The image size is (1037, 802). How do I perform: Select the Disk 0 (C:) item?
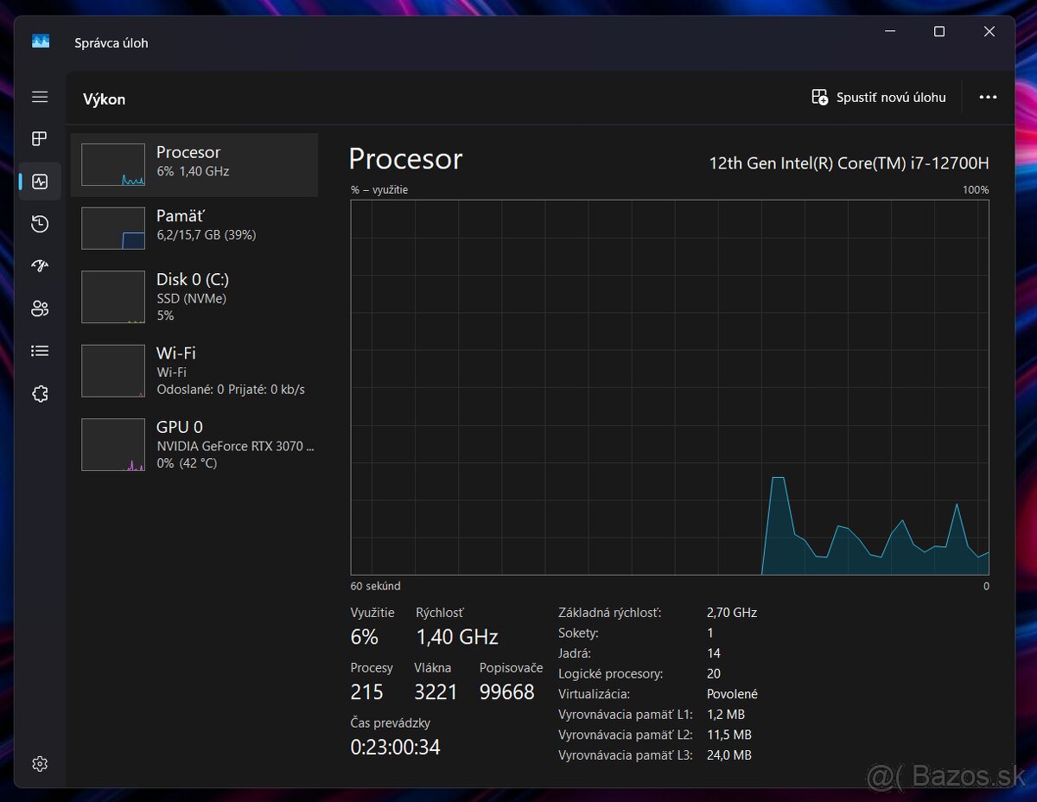click(194, 296)
